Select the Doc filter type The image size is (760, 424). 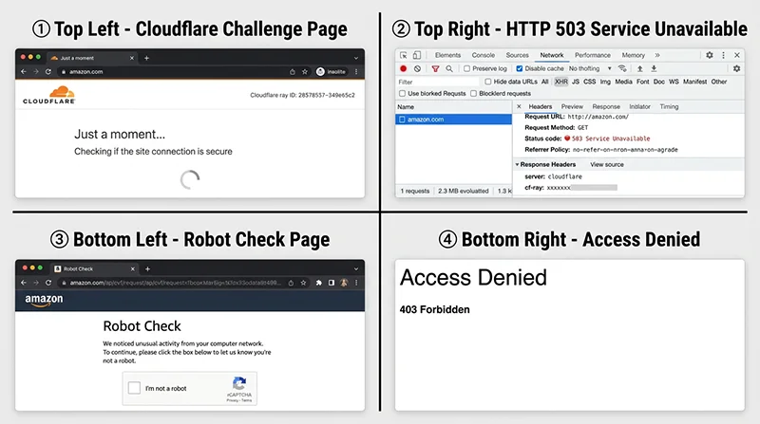[658, 82]
